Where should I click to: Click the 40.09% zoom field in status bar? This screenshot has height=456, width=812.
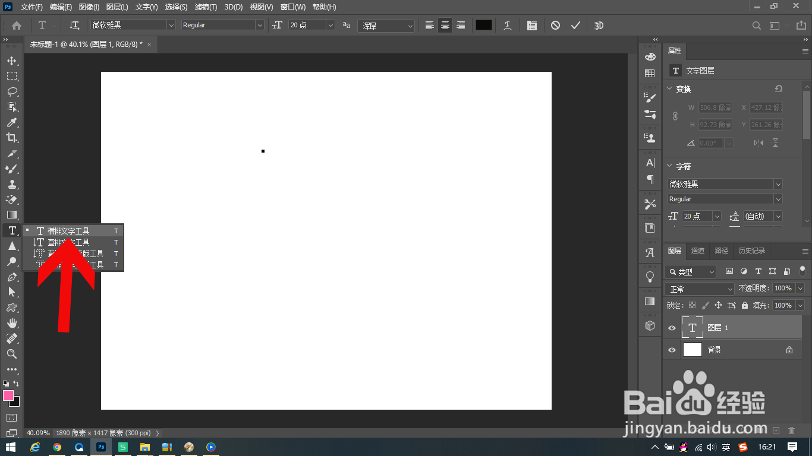pos(38,433)
